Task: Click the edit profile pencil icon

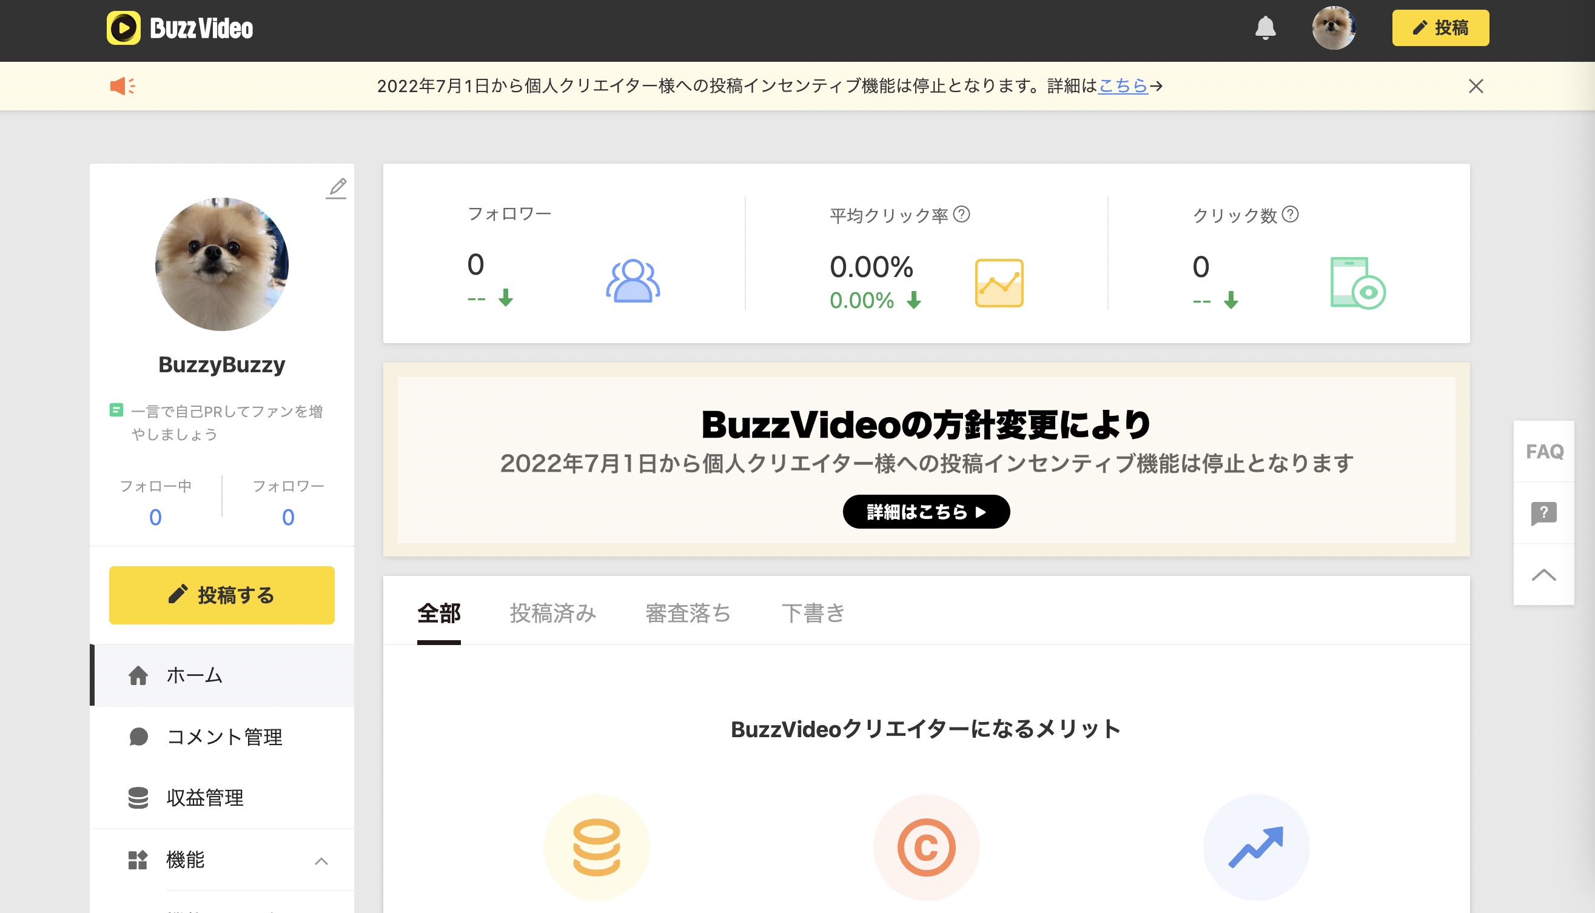Action: tap(337, 188)
